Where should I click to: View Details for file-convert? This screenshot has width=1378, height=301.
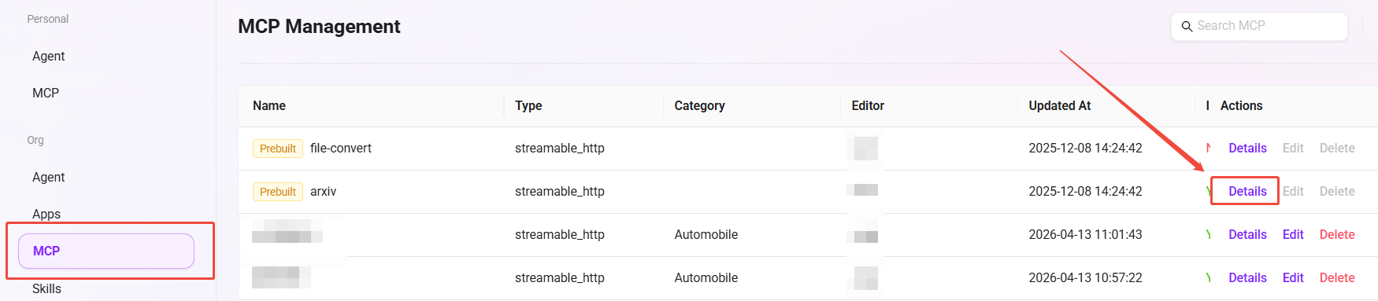[x=1247, y=148]
